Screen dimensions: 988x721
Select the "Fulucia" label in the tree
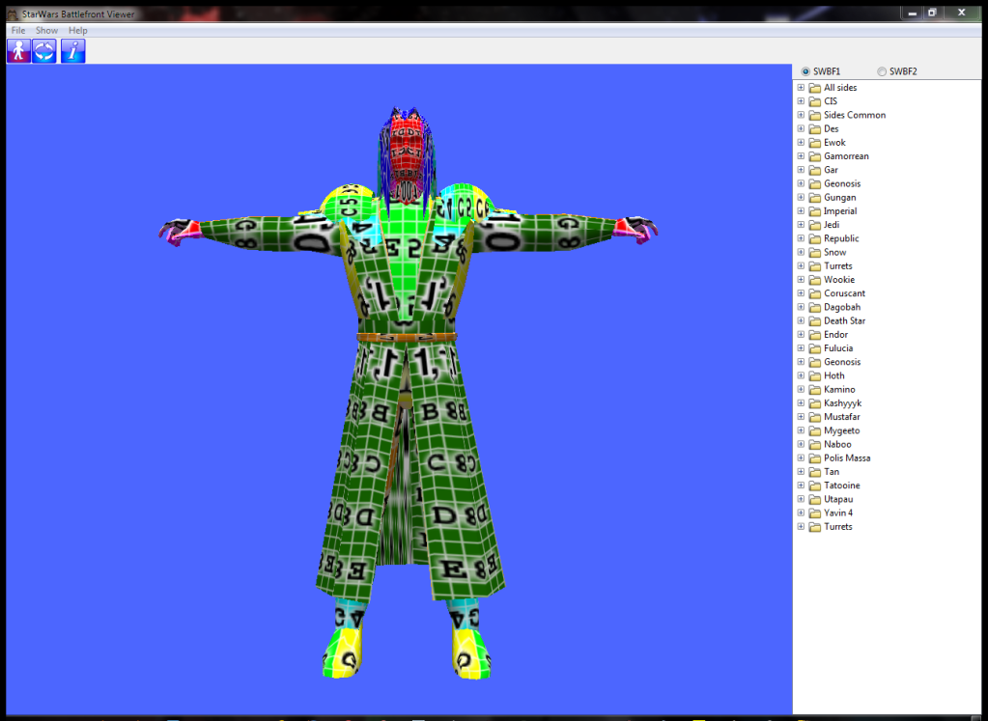[x=838, y=348]
